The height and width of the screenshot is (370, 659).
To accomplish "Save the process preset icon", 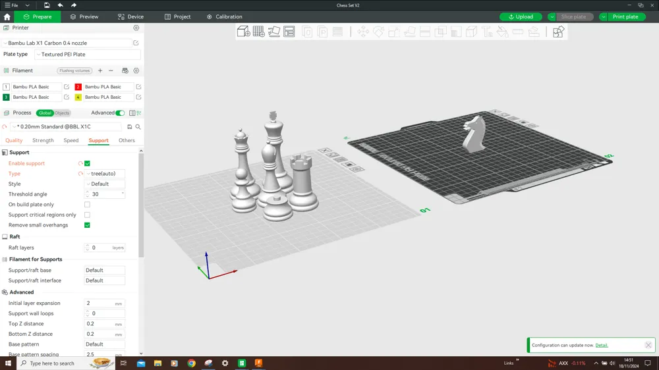I will tap(129, 126).
